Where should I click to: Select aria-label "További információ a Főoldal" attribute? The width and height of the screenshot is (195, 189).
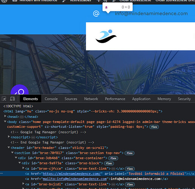tap(145, 174)
